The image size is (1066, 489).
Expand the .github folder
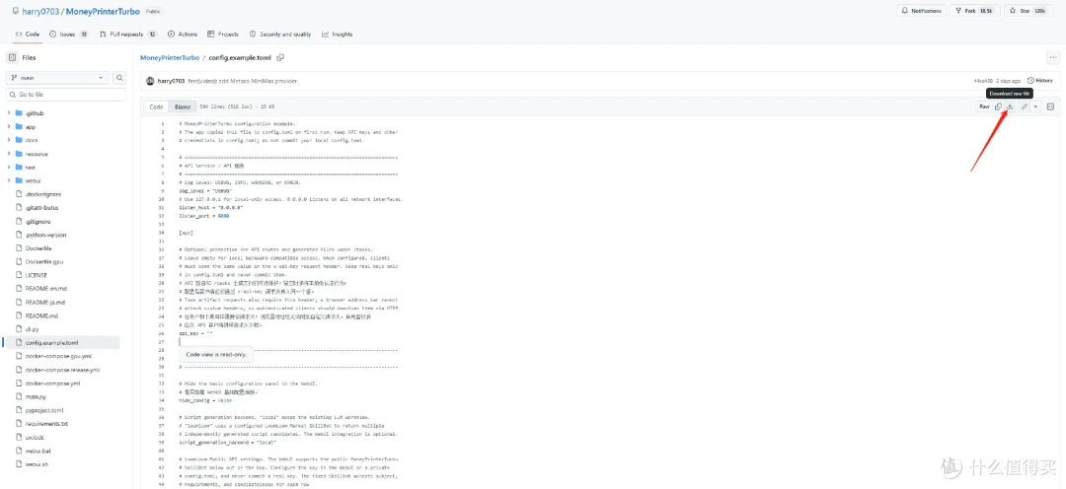[10, 113]
